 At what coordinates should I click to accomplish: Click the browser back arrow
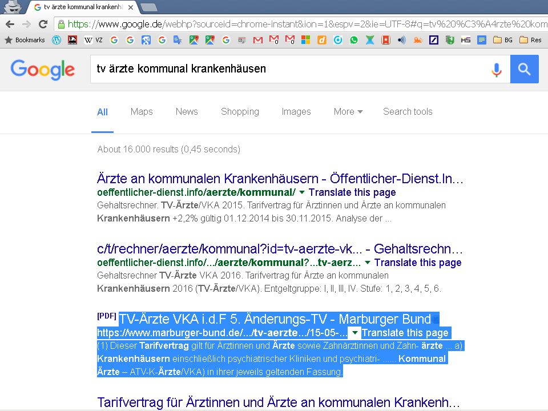pyautogui.click(x=10, y=24)
